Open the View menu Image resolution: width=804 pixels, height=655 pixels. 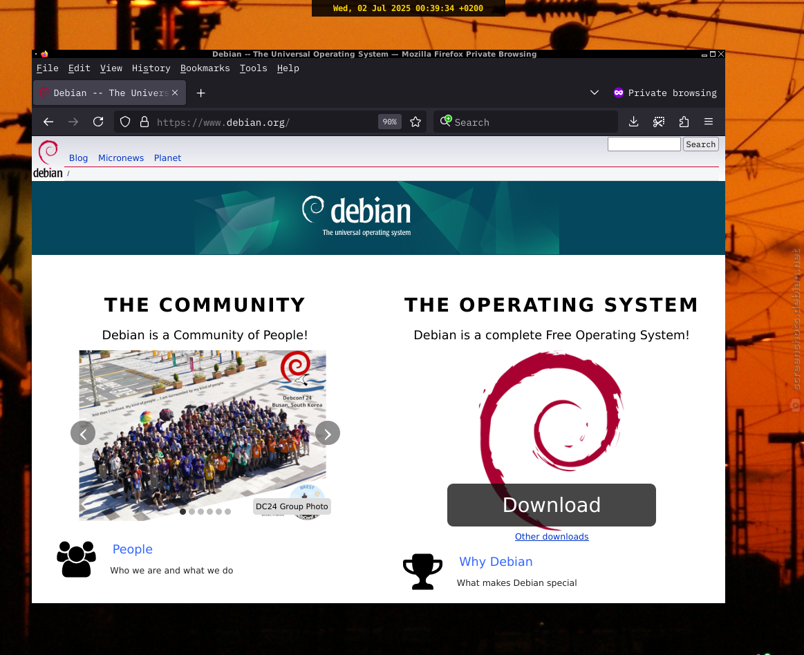(x=111, y=68)
